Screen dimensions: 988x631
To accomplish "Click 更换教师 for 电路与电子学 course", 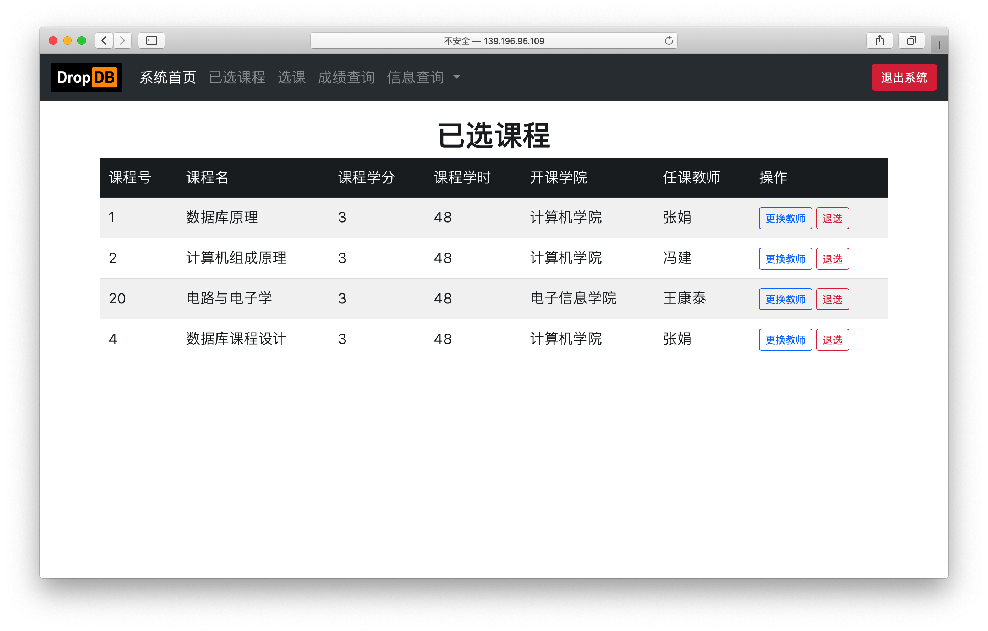I will point(785,299).
